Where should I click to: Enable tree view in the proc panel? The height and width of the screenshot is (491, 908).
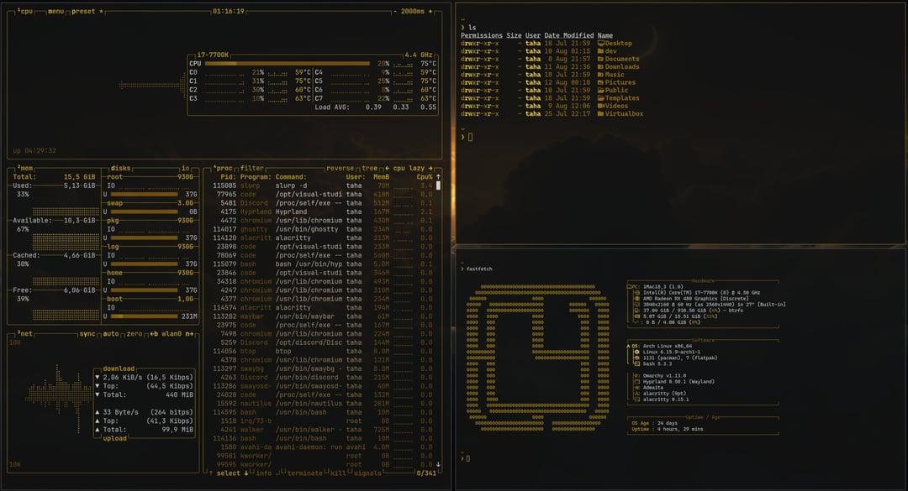pos(369,168)
